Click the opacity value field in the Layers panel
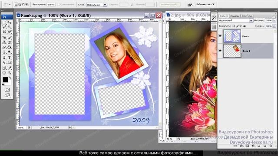The height and width of the screenshot is (156, 278). pyautogui.click(x=269, y=20)
